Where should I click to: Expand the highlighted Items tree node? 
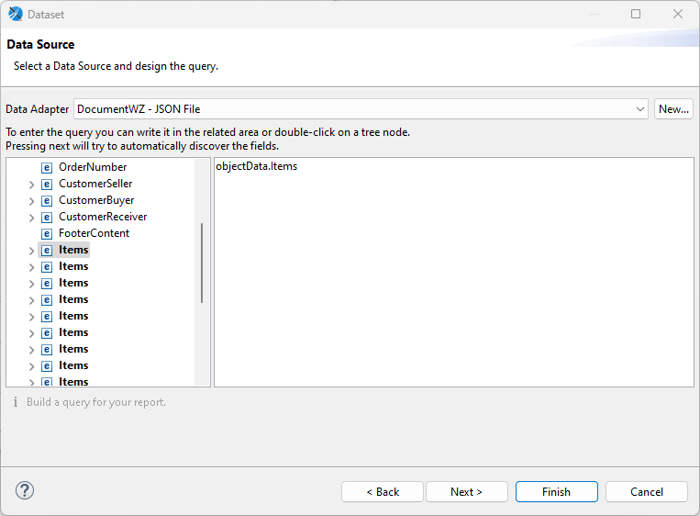(x=32, y=251)
